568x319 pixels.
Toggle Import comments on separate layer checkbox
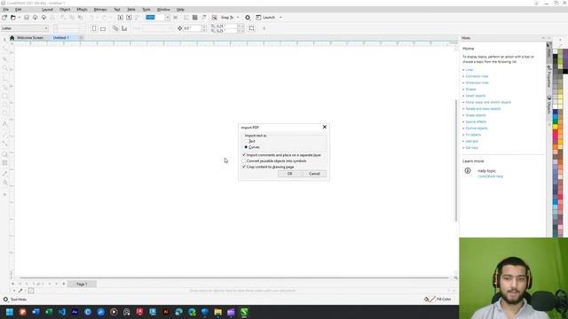tap(244, 155)
